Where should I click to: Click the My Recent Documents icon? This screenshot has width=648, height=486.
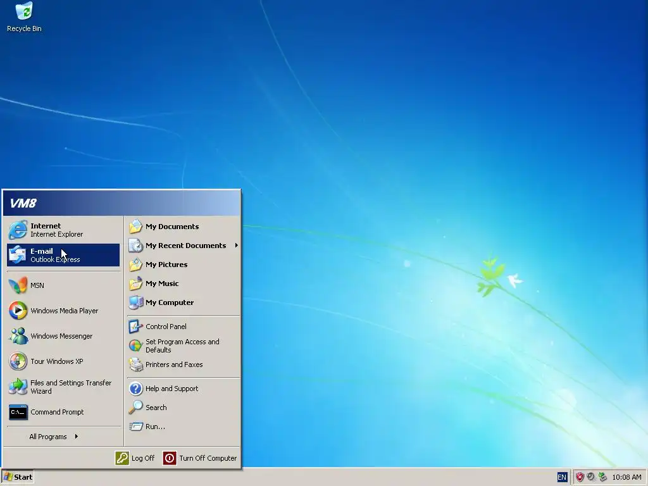[x=135, y=246]
